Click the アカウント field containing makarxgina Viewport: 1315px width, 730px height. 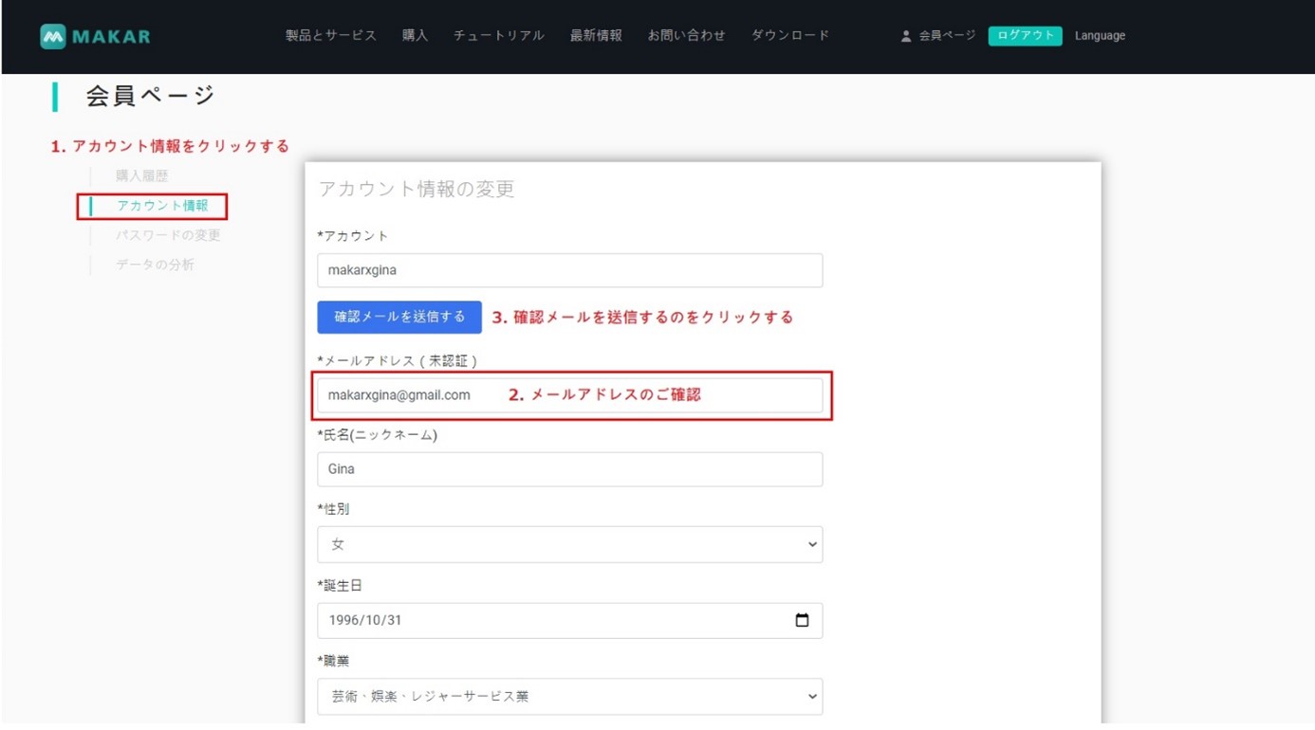[569, 270]
